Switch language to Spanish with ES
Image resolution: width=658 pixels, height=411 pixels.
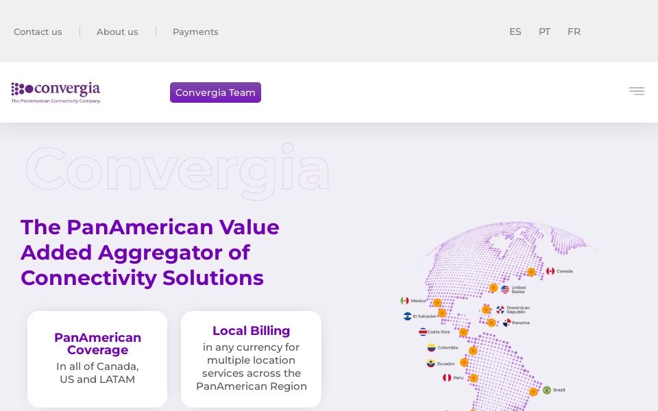coord(515,32)
